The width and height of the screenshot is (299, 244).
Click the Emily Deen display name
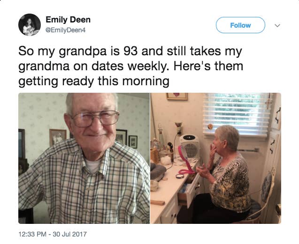tap(68, 20)
